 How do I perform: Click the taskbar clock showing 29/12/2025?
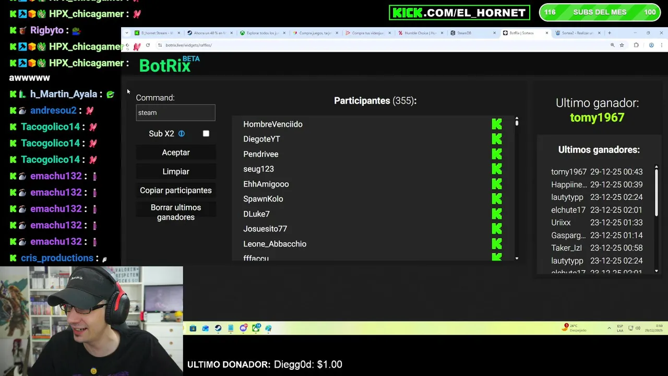tap(653, 328)
